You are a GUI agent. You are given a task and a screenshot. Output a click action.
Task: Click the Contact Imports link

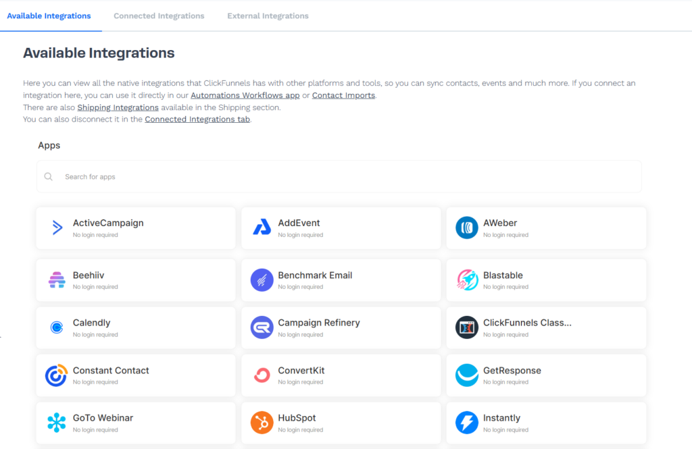pos(343,95)
